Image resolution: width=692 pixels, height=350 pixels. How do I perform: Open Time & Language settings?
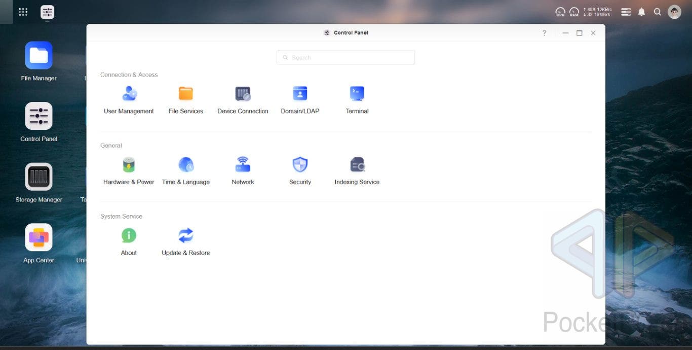pyautogui.click(x=186, y=171)
